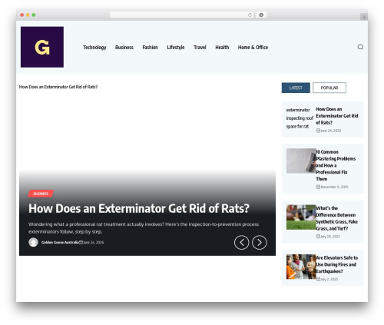The width and height of the screenshot is (384, 325).
Task: Click the November 9, 2025 date
Action: pyautogui.click(x=334, y=187)
